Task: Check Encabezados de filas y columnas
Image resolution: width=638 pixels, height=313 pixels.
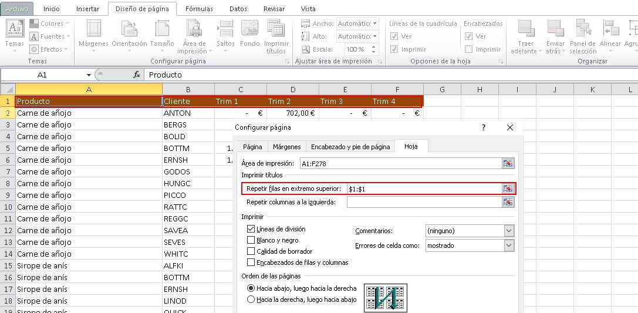Action: (251, 262)
